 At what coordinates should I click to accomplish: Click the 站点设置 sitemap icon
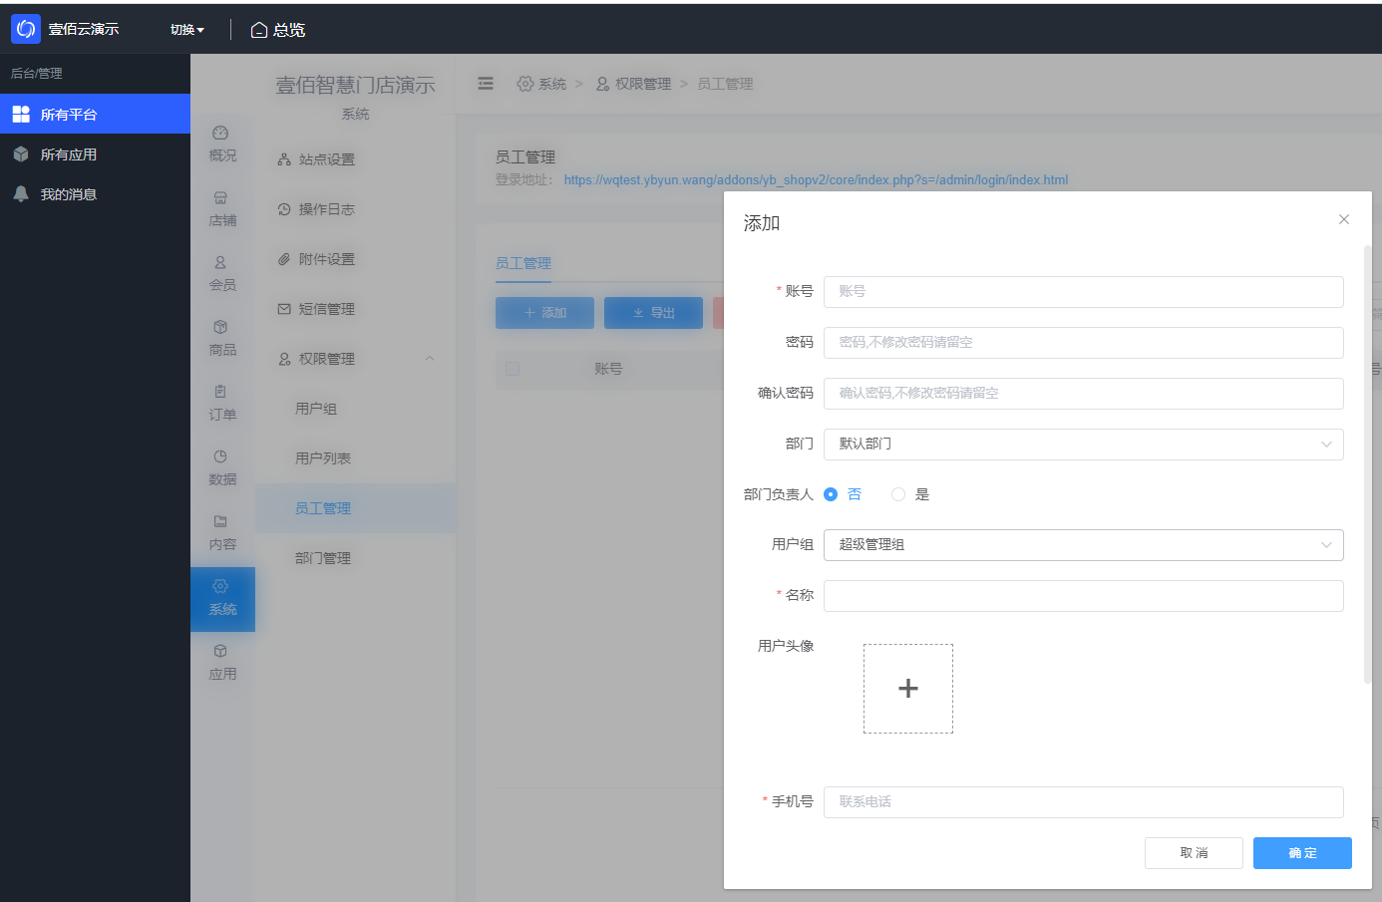pyautogui.click(x=284, y=159)
